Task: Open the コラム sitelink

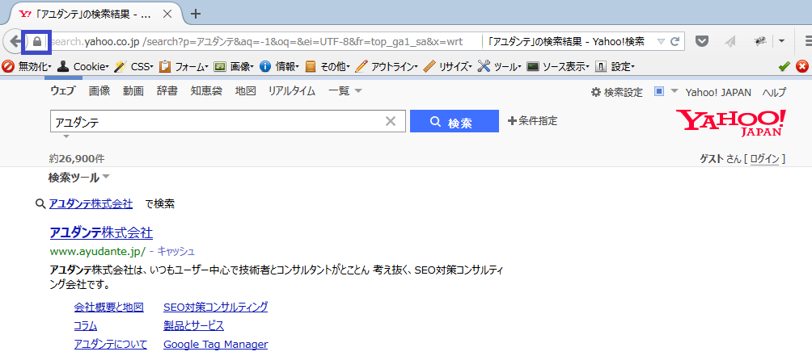Action: point(86,326)
